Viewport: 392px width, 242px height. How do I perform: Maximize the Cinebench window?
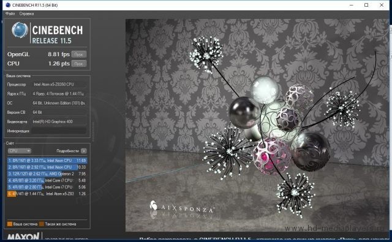pos(366,5)
